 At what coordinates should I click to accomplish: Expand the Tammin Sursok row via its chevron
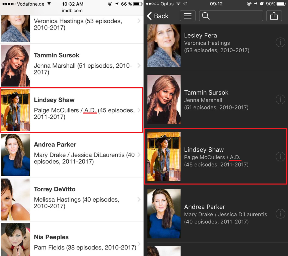pos(138,65)
